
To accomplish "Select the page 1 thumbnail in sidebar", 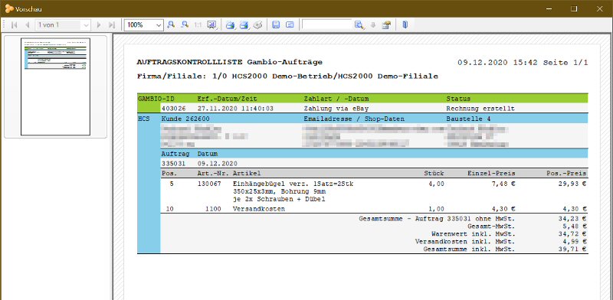I will 55,86.
